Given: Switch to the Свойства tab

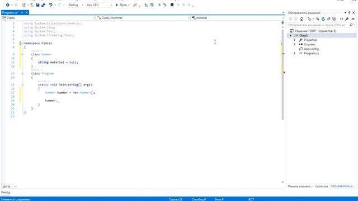Looking at the screenshot, I should pyautogui.click(x=321, y=186).
